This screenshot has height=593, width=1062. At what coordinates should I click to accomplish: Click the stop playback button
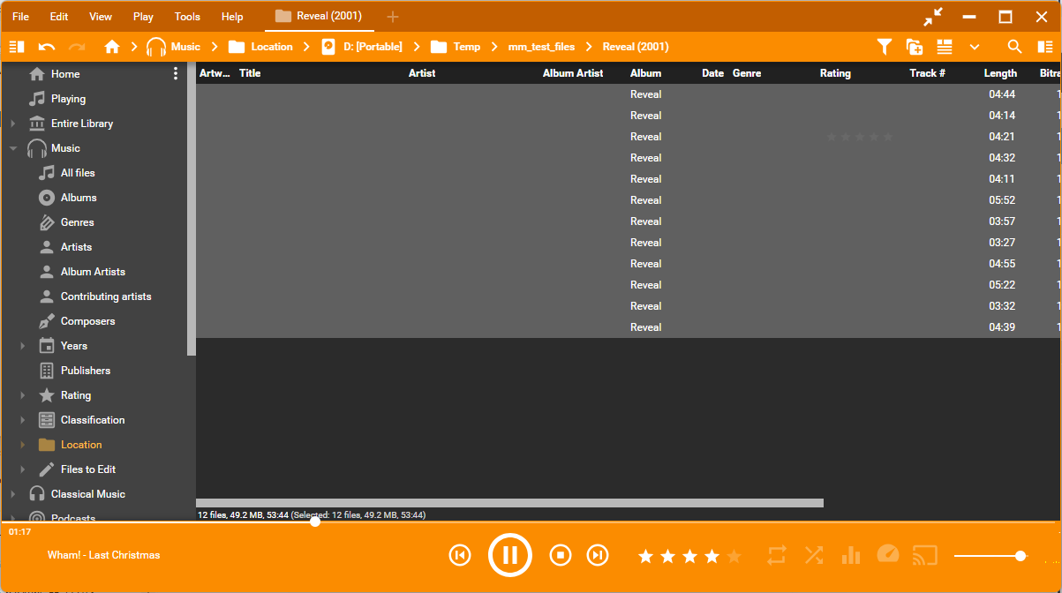pos(560,555)
